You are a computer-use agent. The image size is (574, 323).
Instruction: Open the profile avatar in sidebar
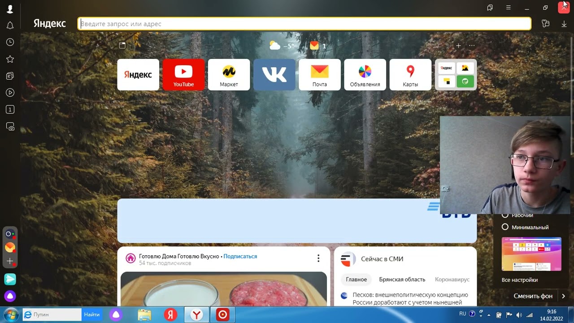[x=10, y=9]
